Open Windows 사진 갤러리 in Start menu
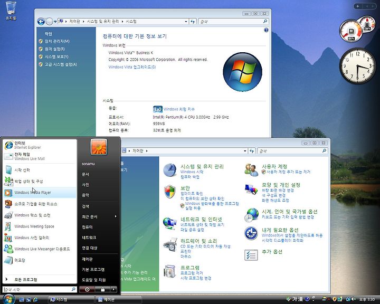The width and height of the screenshot is (380, 304). coord(40,237)
